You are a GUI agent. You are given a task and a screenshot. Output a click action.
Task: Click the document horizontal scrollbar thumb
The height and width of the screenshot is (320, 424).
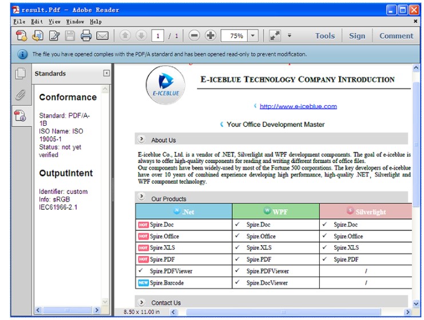coord(283,312)
